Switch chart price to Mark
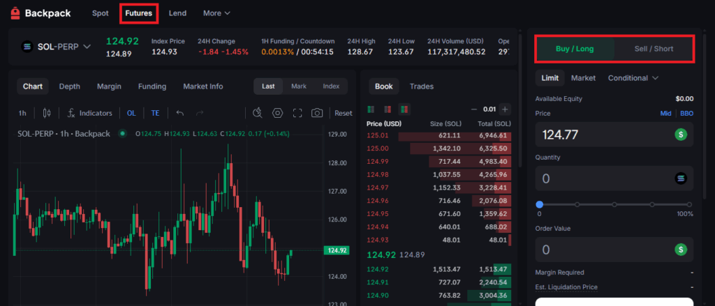715x306 pixels. tap(299, 86)
